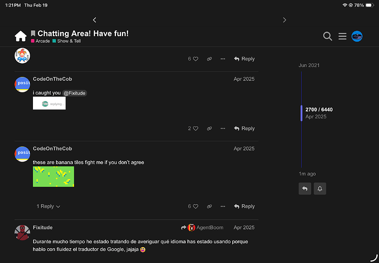Screen dimensions: 379x263
Task: Reply to the jester avatar post
Action: click(244, 59)
